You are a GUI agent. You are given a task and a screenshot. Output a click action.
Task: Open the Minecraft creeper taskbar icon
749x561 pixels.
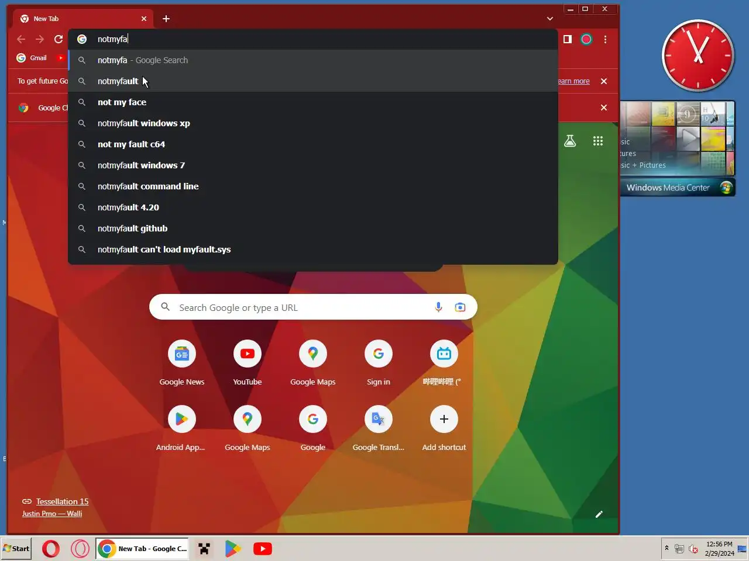click(204, 549)
